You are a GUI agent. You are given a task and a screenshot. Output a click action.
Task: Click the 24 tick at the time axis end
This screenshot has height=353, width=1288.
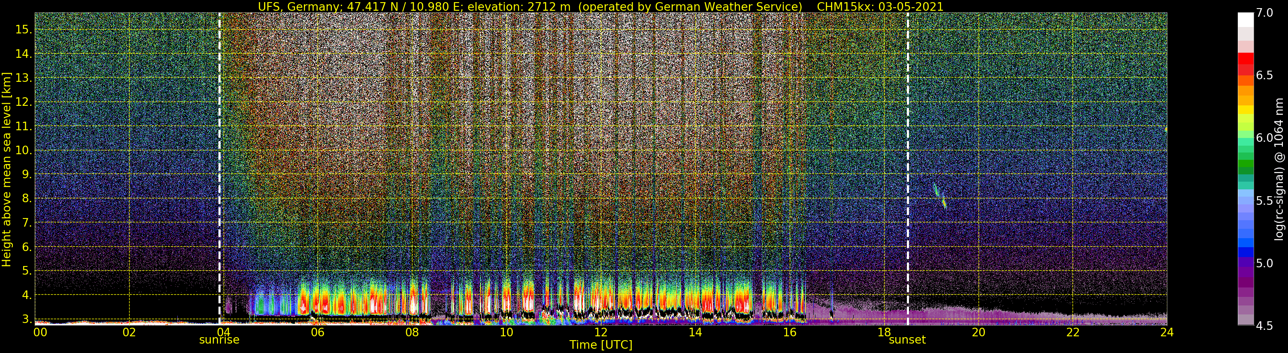click(x=1167, y=332)
